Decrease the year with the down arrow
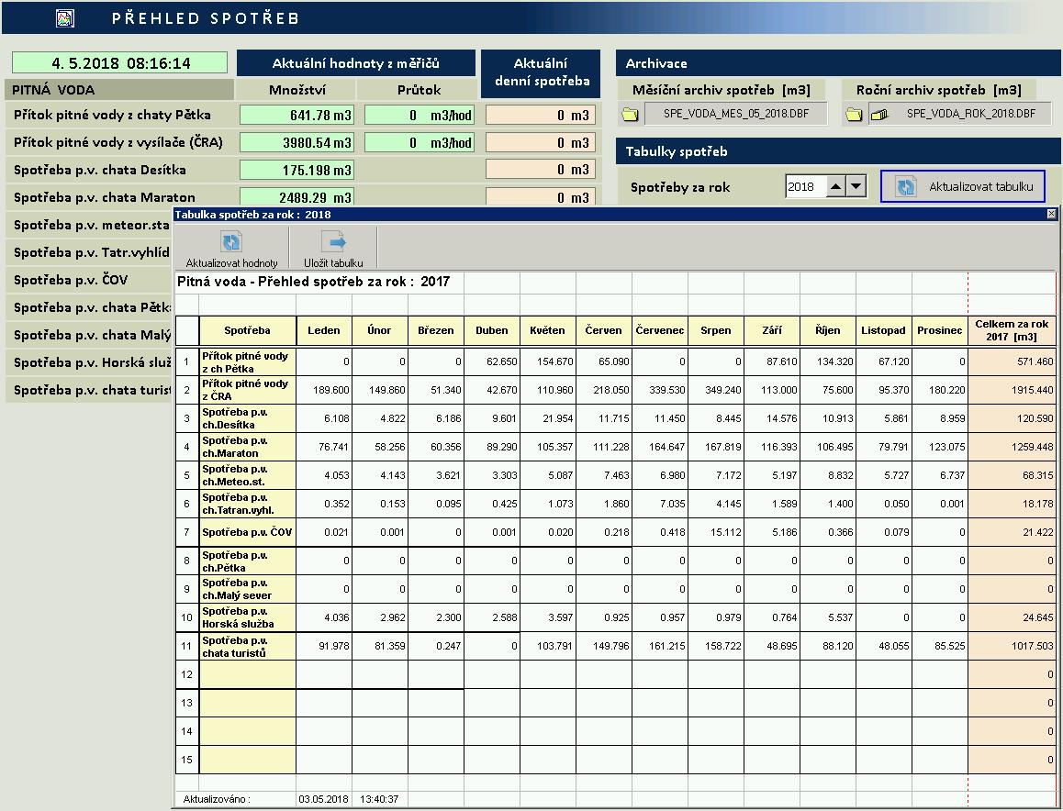Viewport: 1063px width, 811px height. (x=856, y=186)
